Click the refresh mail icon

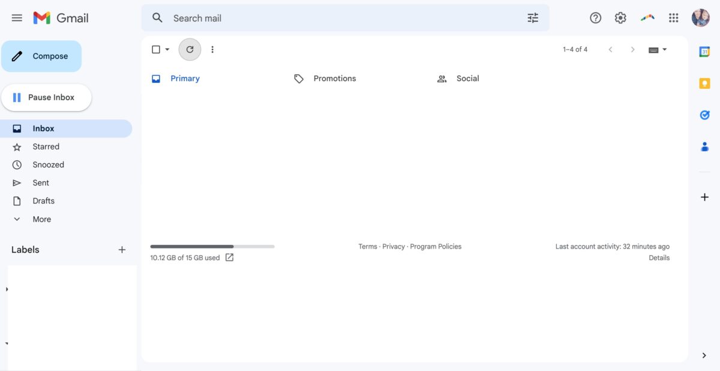(x=190, y=49)
